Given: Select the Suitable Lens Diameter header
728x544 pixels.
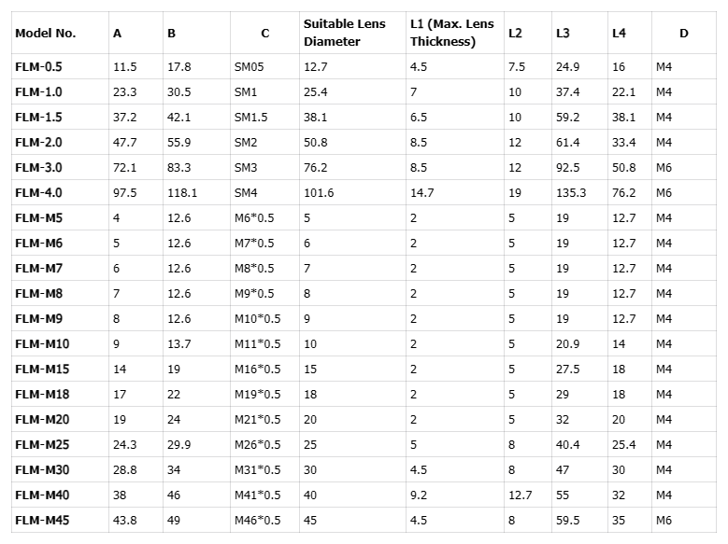Looking at the screenshot, I should tap(340, 33).
